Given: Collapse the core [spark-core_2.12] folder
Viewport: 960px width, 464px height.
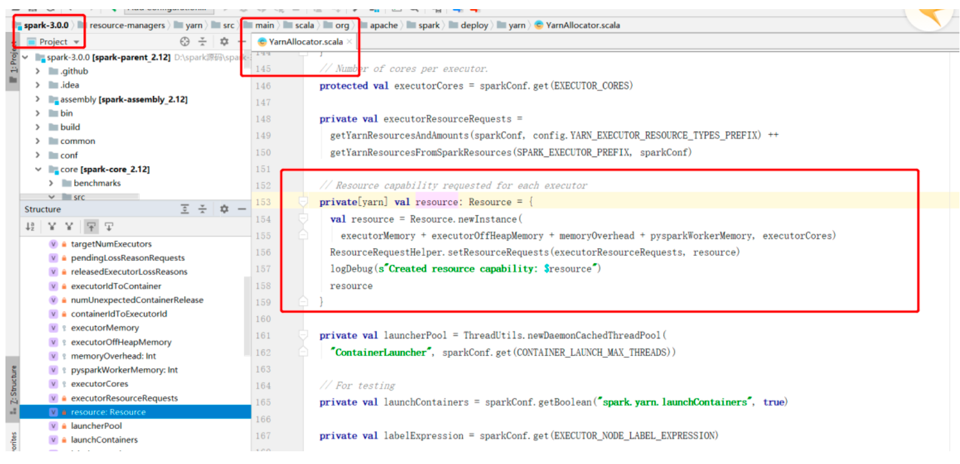Looking at the screenshot, I should tap(38, 169).
